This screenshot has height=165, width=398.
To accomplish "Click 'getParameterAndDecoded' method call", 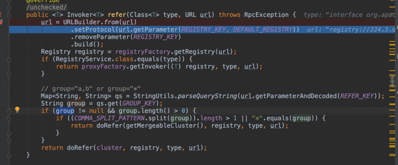I will tap(296, 96).
